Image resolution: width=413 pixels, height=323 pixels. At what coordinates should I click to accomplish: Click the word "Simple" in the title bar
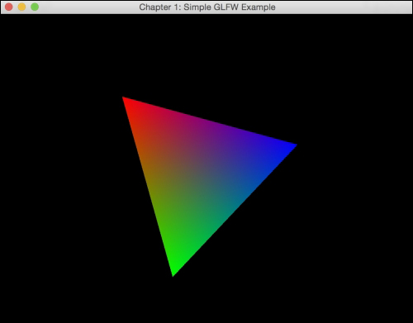tap(197, 7)
